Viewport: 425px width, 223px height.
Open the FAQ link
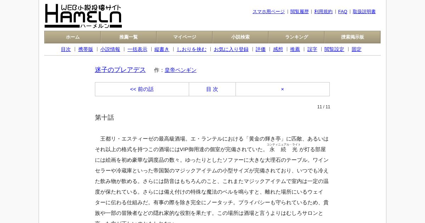(x=343, y=12)
